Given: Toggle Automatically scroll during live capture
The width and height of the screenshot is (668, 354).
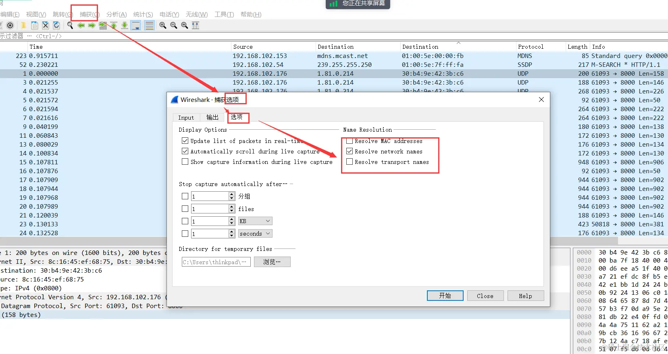Looking at the screenshot, I should point(185,151).
